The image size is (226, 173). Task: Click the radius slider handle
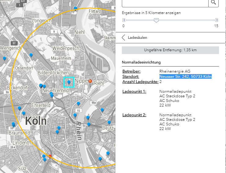point(156,20)
